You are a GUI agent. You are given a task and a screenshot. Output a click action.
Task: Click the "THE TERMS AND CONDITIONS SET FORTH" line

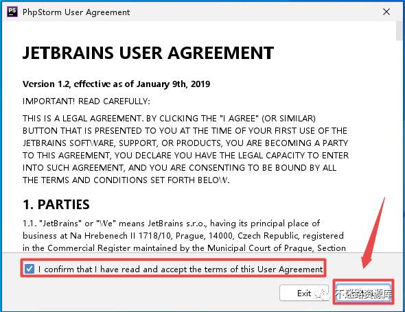coord(126,180)
